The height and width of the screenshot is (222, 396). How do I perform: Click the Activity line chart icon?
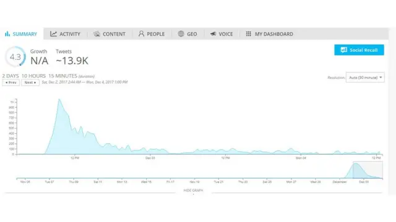[53, 34]
